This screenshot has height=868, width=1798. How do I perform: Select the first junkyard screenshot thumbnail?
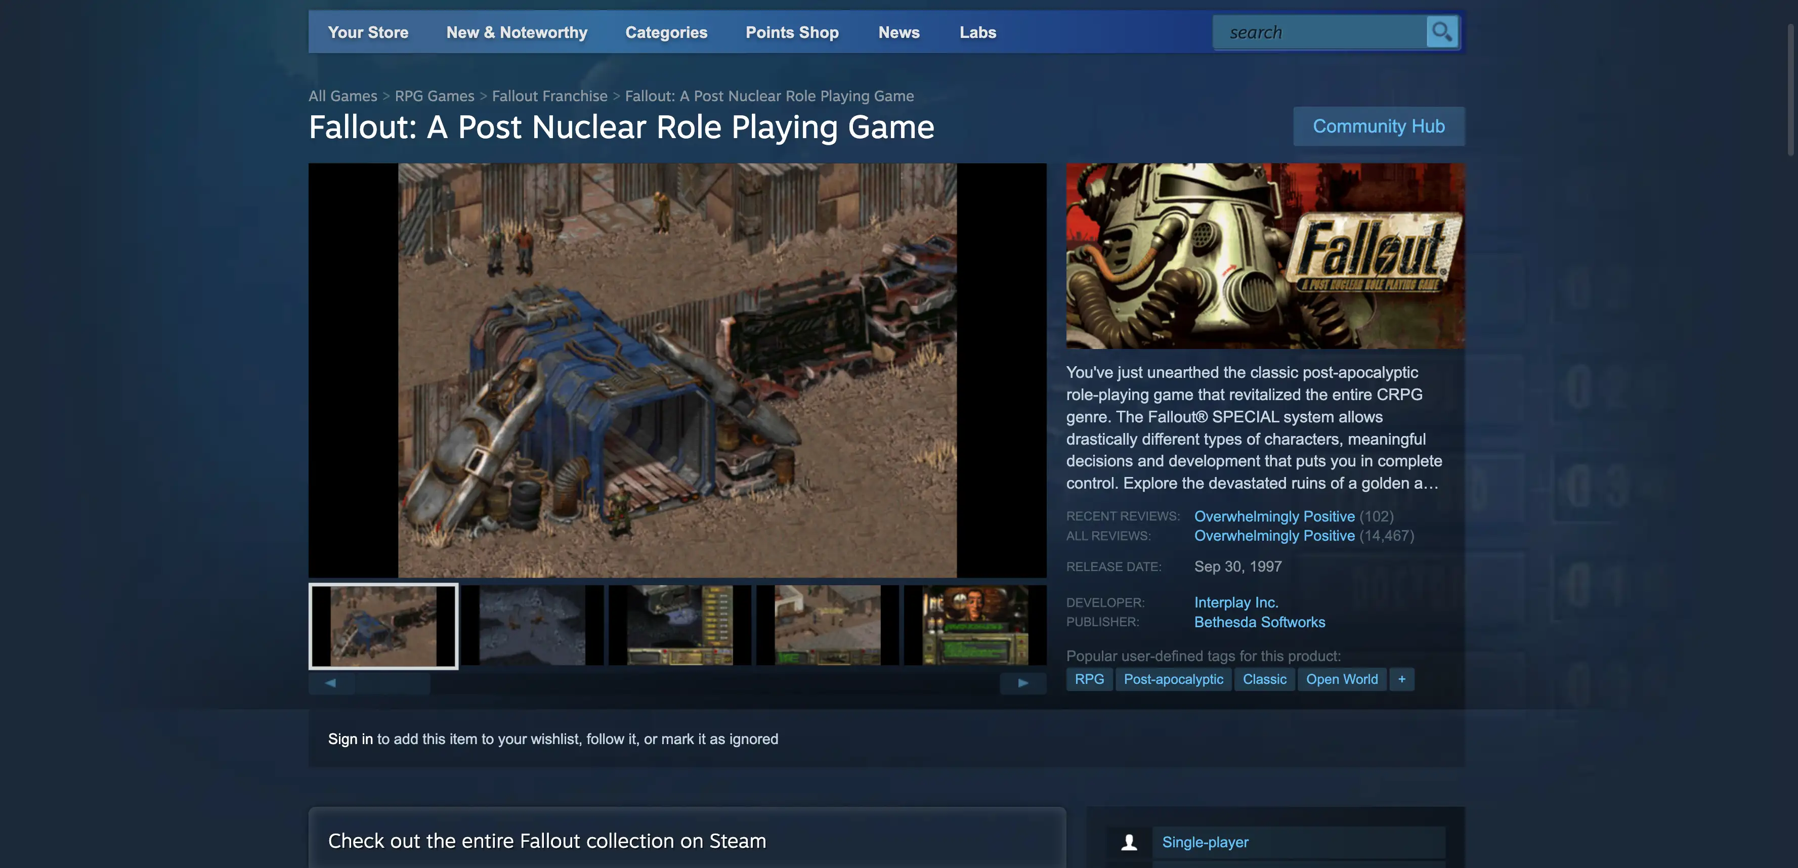point(383,626)
